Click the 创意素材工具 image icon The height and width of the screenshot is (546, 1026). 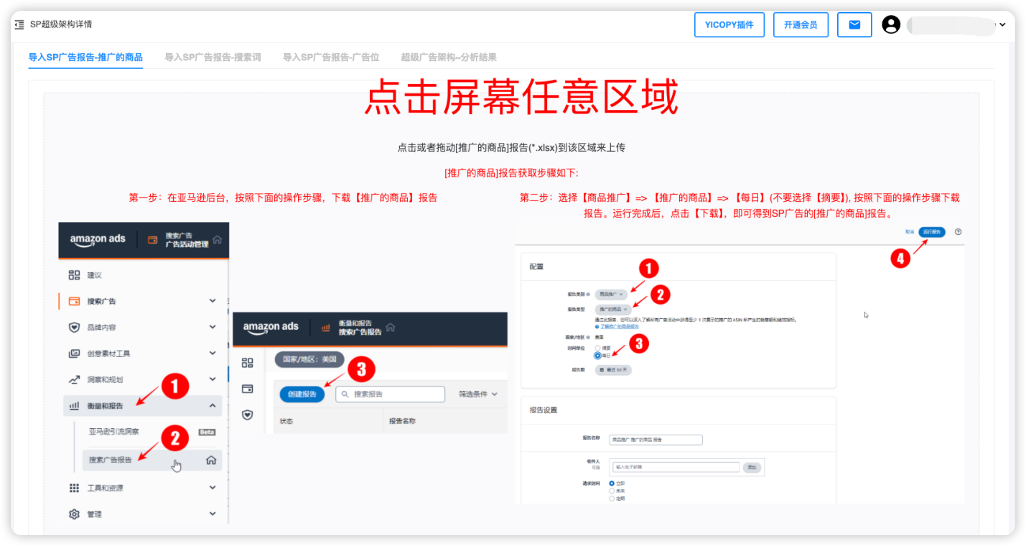(74, 353)
